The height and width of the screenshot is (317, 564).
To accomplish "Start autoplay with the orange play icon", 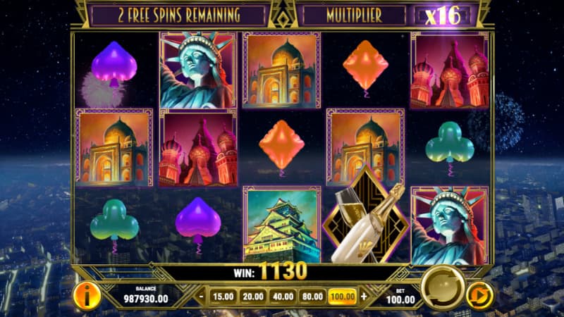I will point(480,296).
